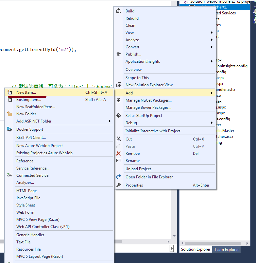Click the New Solution Explorer View icon
Image resolution: width=256 pixels, height=263 pixels.
pos(119,84)
